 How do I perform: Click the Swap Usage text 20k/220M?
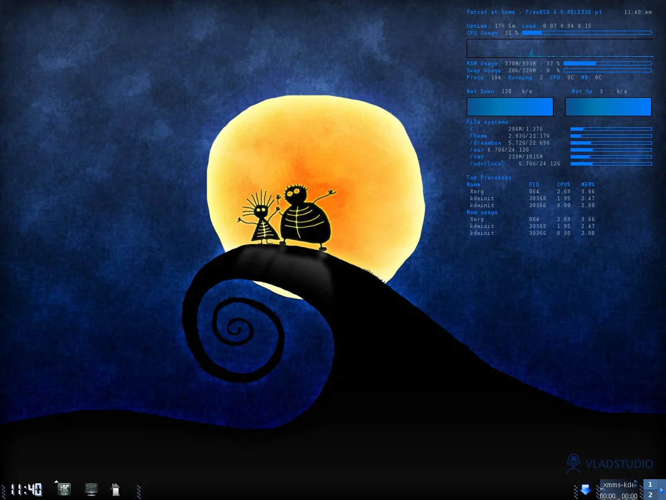pyautogui.click(x=522, y=71)
